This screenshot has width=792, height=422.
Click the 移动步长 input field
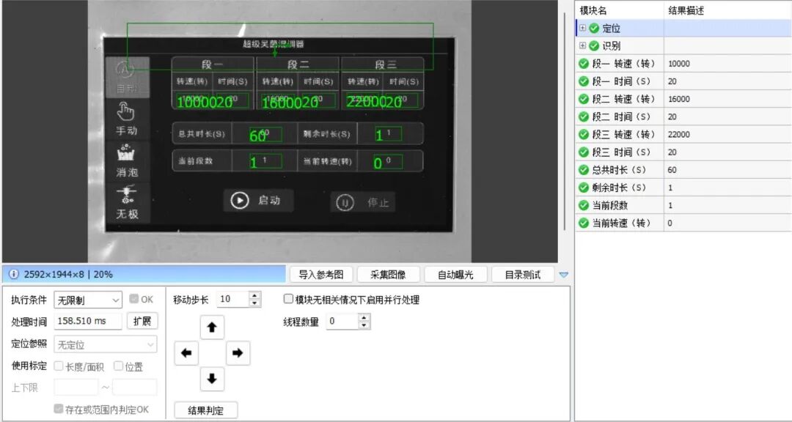(233, 300)
